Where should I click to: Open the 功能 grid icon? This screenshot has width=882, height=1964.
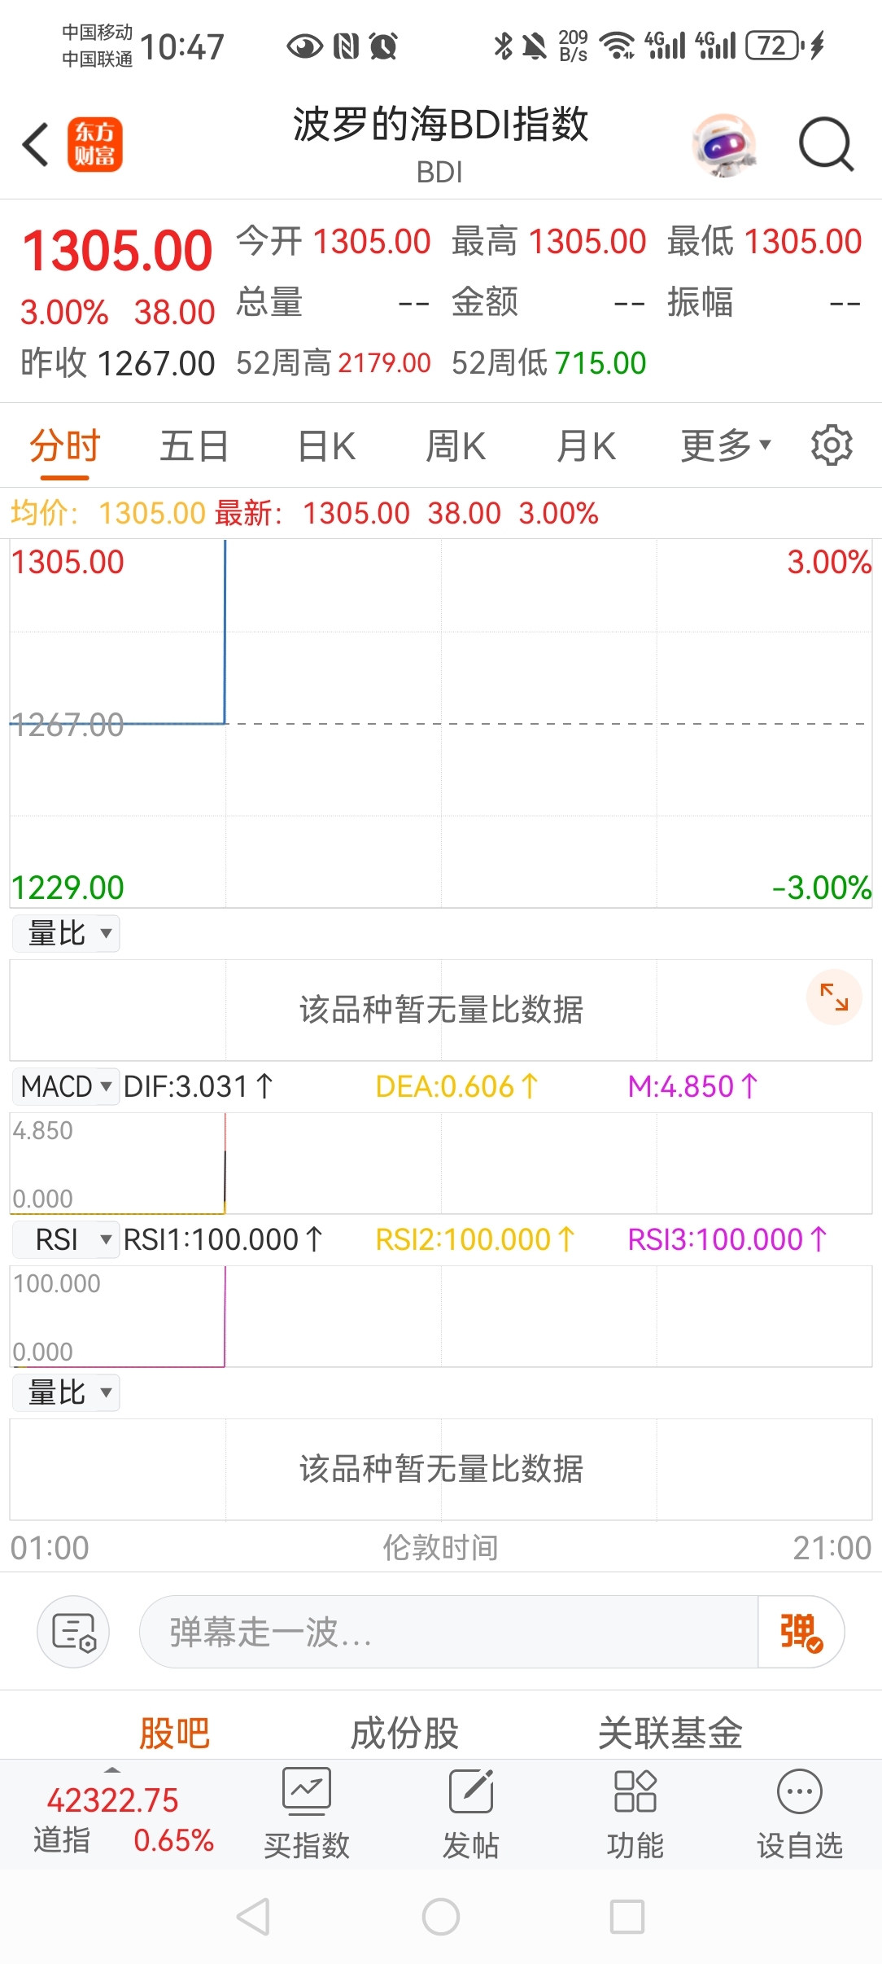click(635, 1791)
